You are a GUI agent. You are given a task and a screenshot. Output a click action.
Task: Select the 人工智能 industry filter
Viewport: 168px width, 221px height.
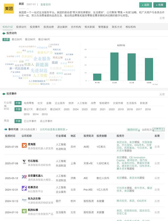click(82, 103)
